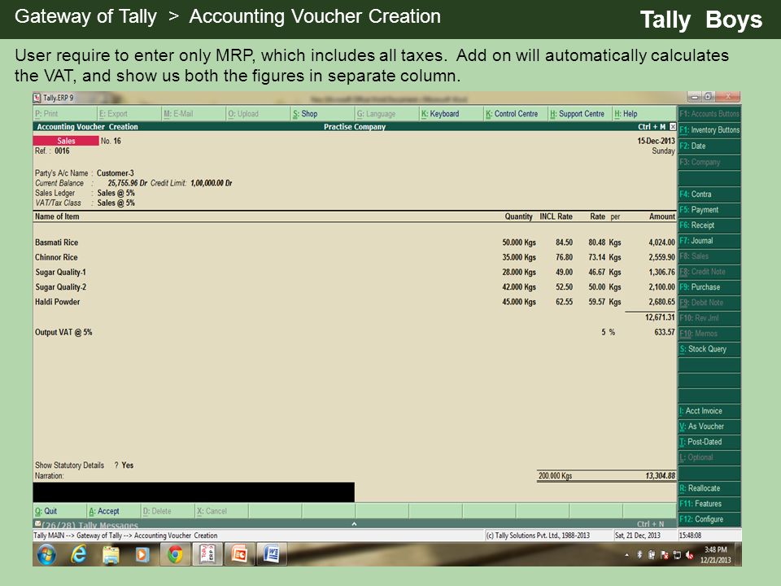
Task: Click the F10: Memos button
Action: (709, 334)
